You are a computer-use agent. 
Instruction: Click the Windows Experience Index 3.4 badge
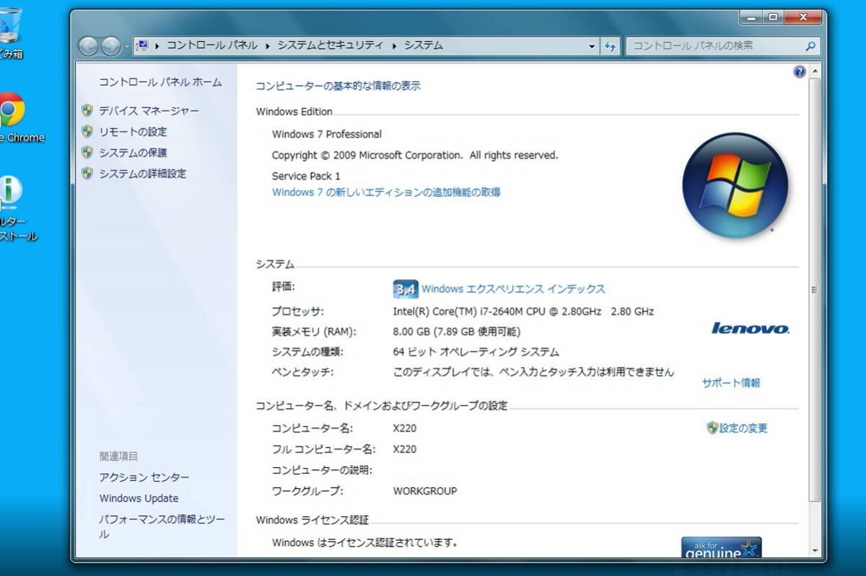coord(405,289)
